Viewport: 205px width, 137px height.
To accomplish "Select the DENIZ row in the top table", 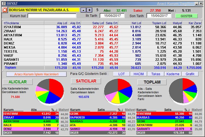I will point(102,43).
